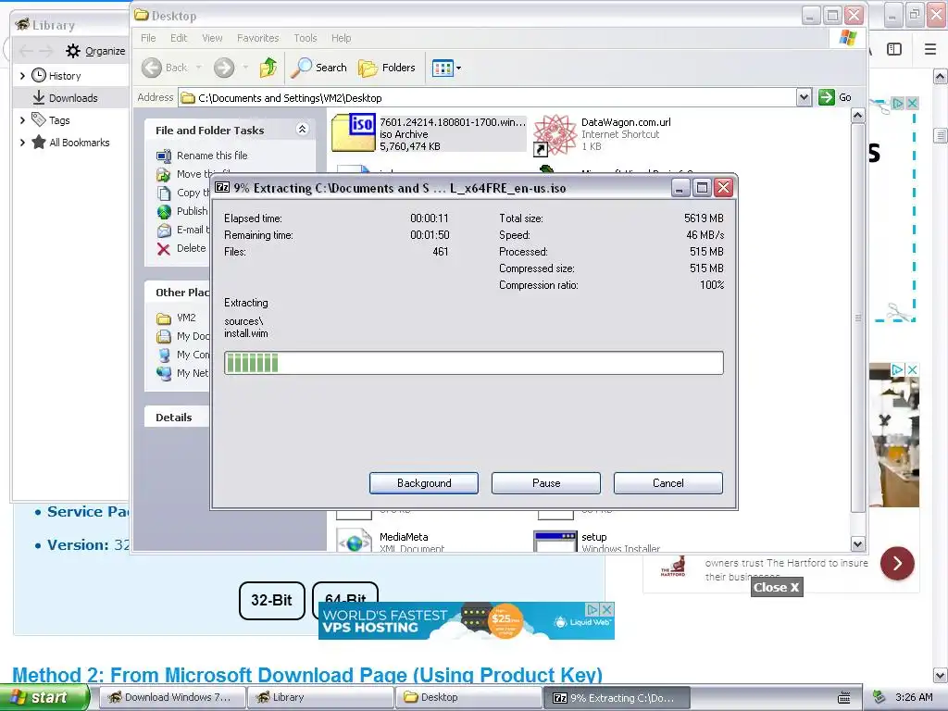Expand History tree item in Library
This screenshot has width=948, height=711.
(22, 76)
